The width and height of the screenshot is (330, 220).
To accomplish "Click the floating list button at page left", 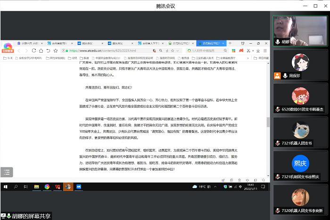I will 7,172.
